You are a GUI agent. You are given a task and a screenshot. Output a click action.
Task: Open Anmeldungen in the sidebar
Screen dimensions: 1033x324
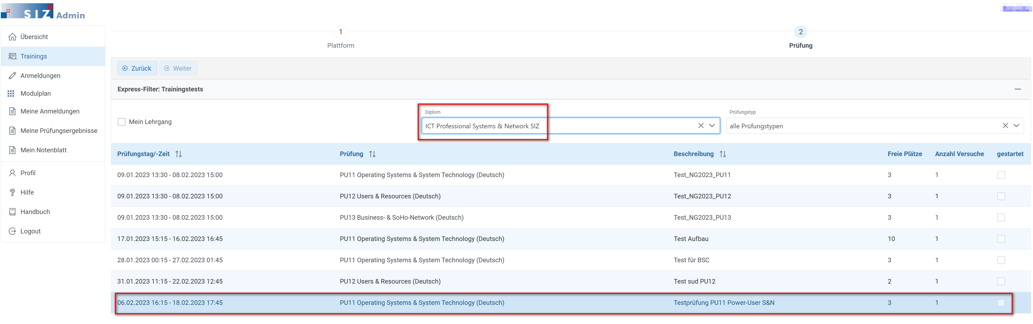(53, 75)
